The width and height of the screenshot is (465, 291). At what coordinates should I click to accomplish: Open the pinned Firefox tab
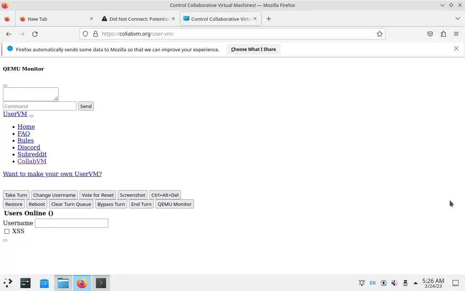[x=7, y=19]
